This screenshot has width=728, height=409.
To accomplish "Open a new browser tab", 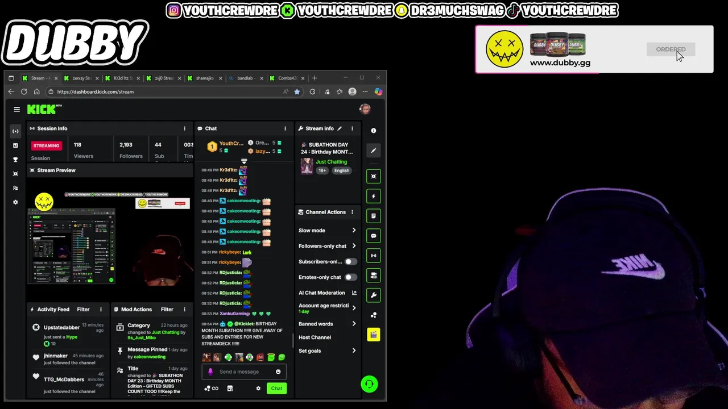I will pos(315,78).
